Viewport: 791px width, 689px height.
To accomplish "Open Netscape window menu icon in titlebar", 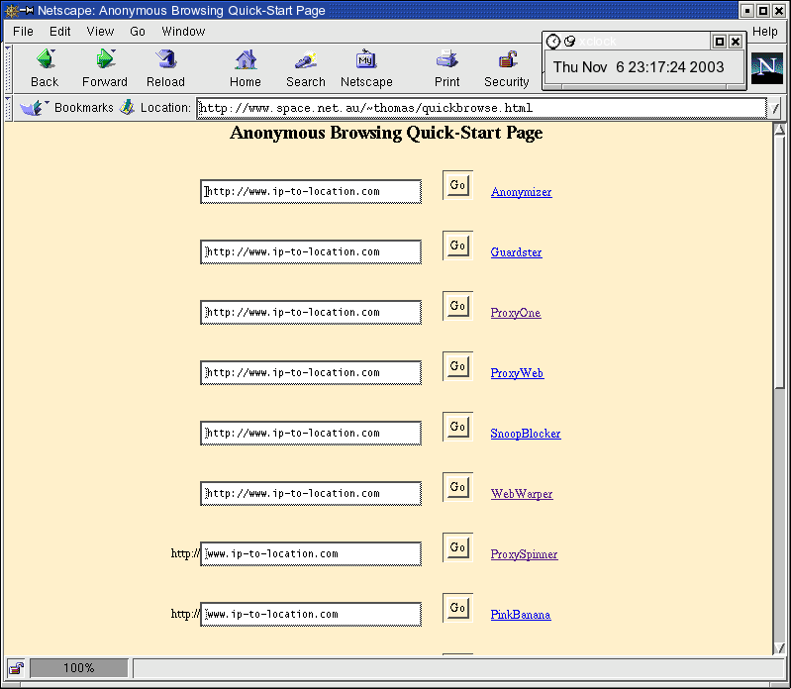I will (x=12, y=10).
